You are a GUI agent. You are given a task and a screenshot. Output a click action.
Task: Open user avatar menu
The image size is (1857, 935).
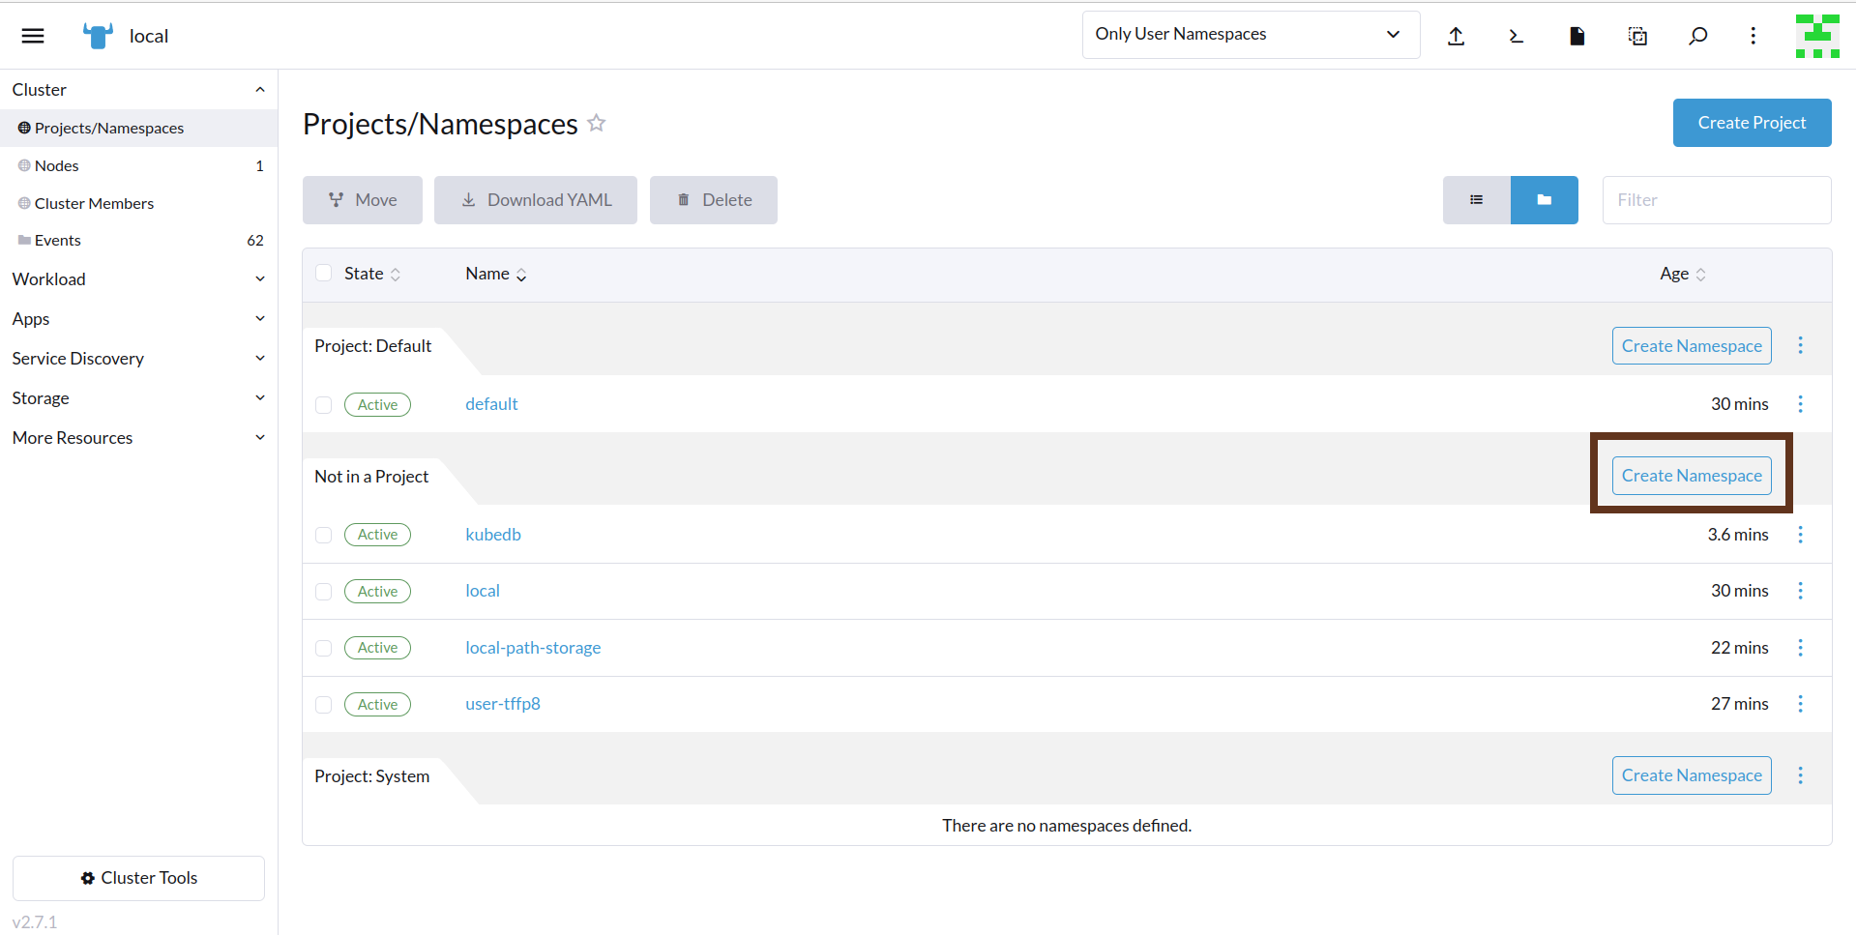(x=1816, y=36)
